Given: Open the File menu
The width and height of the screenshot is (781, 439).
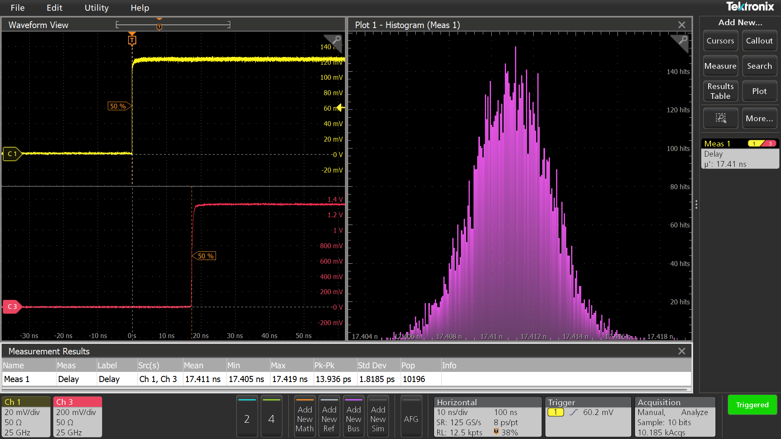Looking at the screenshot, I should [17, 8].
